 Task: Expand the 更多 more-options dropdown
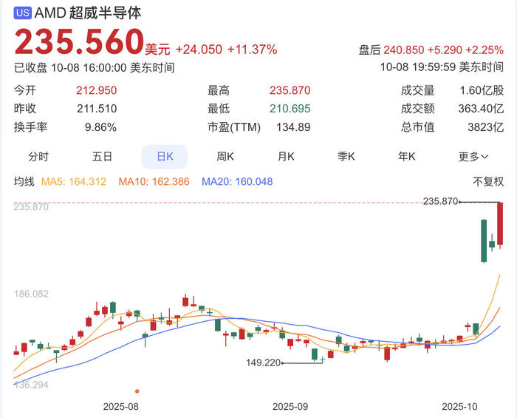click(x=473, y=157)
